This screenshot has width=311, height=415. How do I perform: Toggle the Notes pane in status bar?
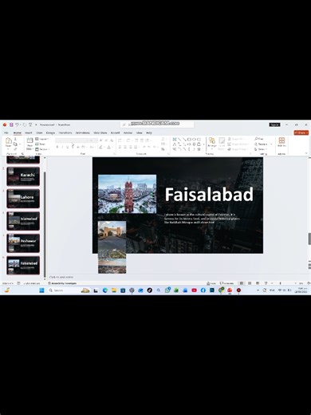click(x=211, y=283)
